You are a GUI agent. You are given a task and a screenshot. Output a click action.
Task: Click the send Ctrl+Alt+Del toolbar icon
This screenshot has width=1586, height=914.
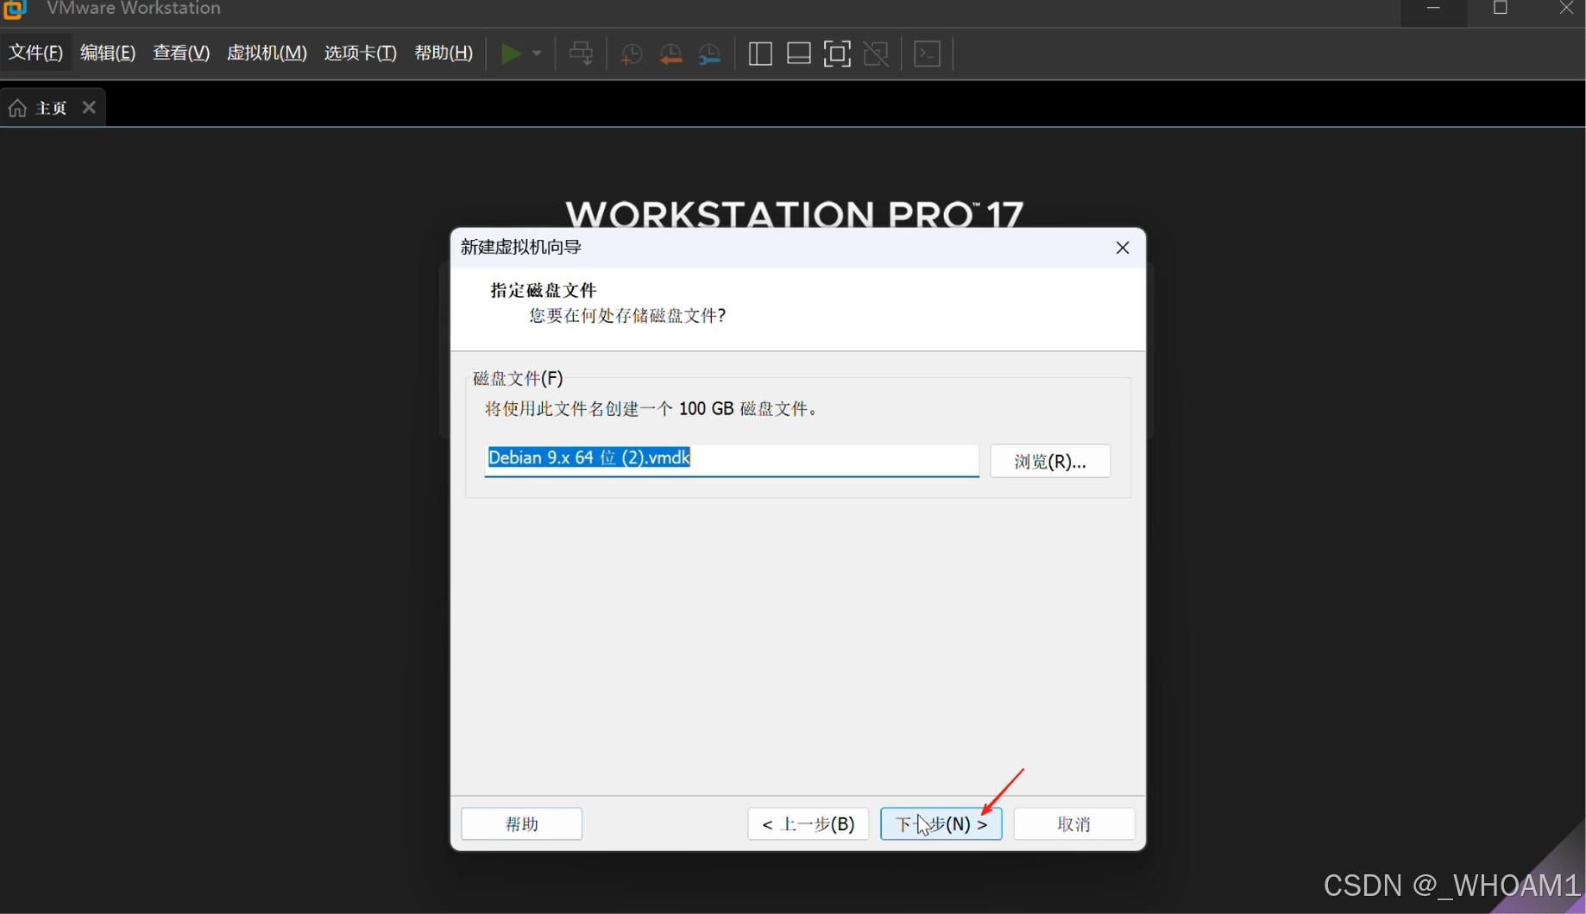[581, 54]
